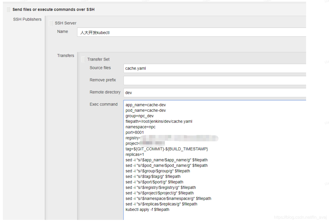Select the SSH server Name field
This screenshot has height=222, width=329.
click(x=191, y=33)
